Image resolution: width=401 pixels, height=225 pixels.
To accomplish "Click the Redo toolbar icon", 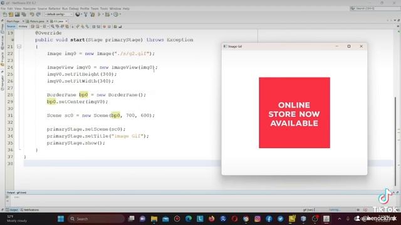I will [38, 14].
